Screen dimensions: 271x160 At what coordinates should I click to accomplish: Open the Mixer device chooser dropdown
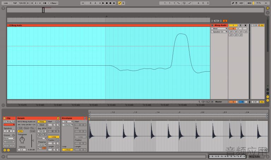point(219,29)
